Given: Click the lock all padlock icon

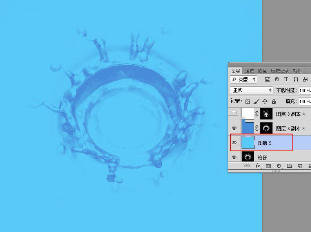Looking at the screenshot, I should coord(274,101).
